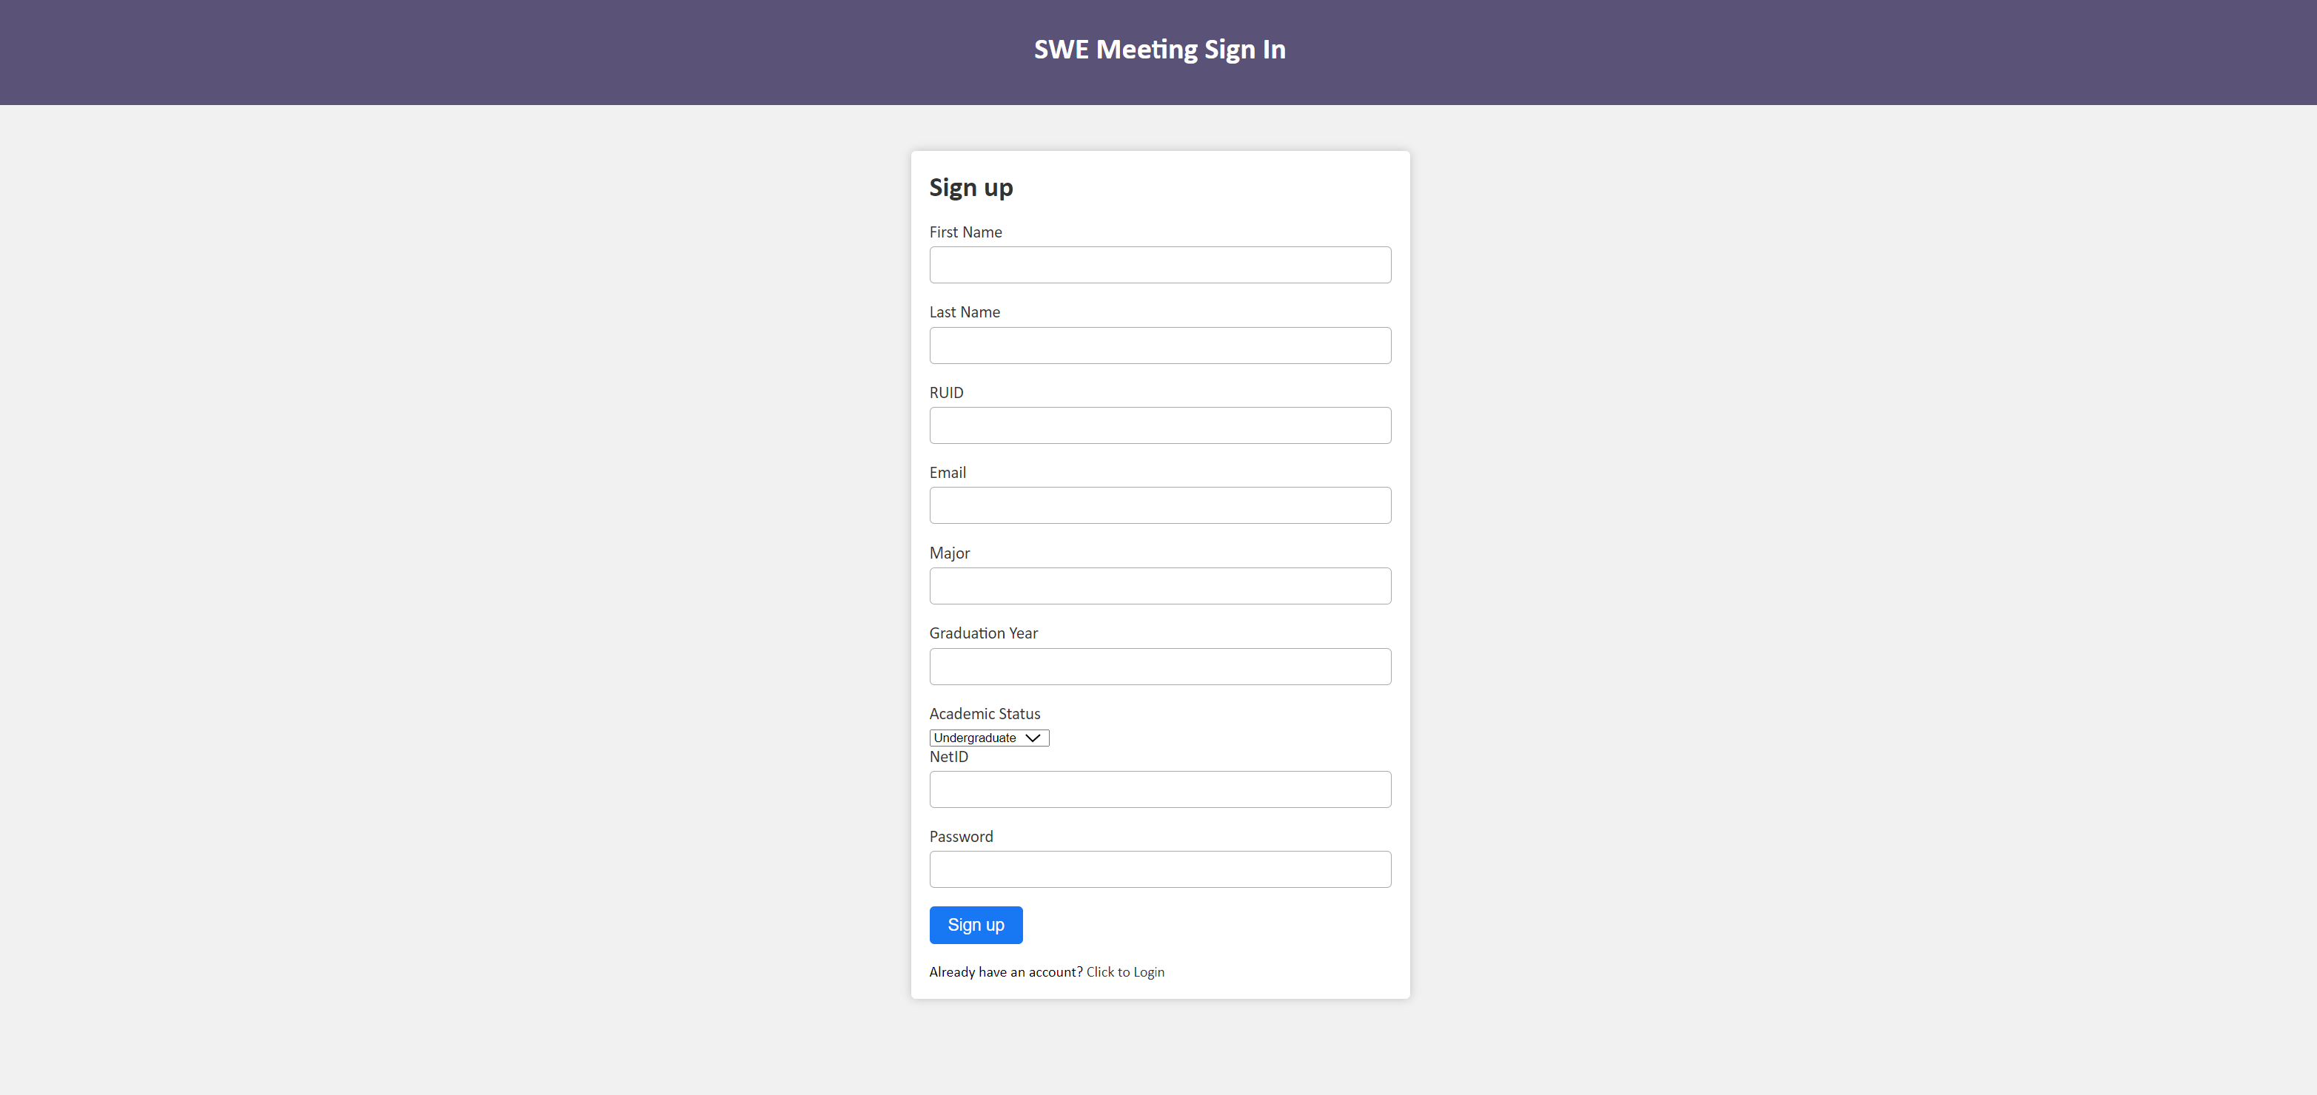This screenshot has width=2317, height=1095.
Task: Focus the Password field
Action: tap(1159, 869)
